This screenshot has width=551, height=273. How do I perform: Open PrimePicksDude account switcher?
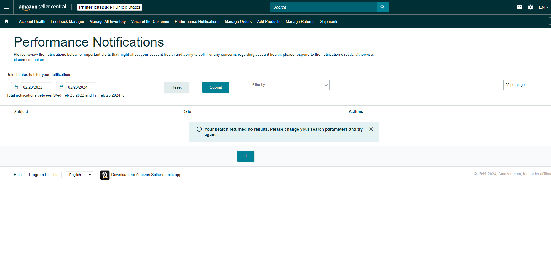click(110, 7)
